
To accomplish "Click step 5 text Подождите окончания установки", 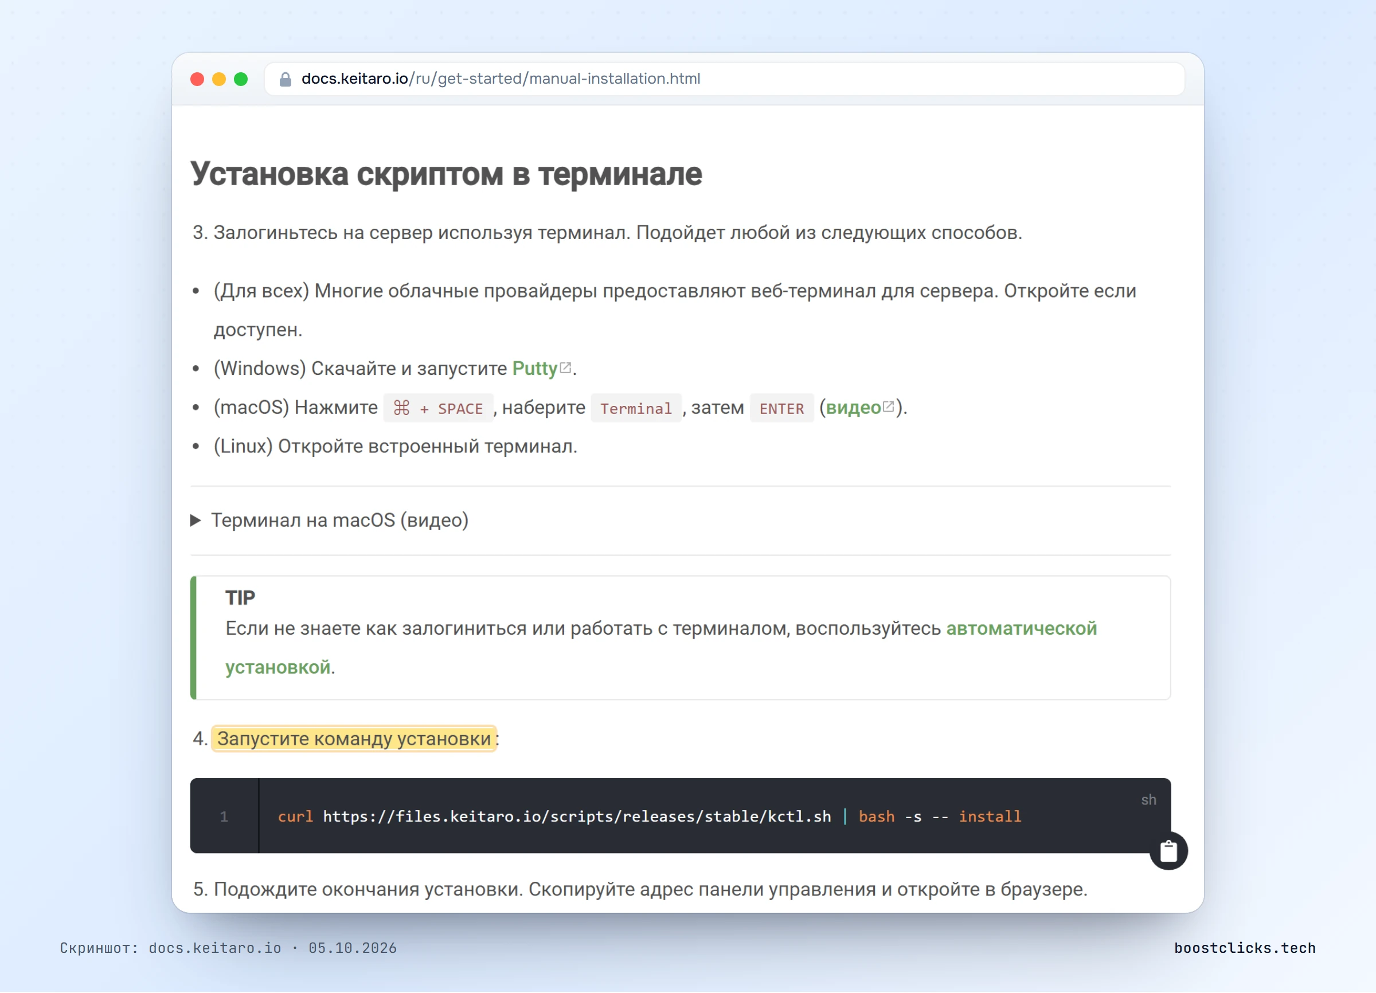I will click(x=368, y=889).
